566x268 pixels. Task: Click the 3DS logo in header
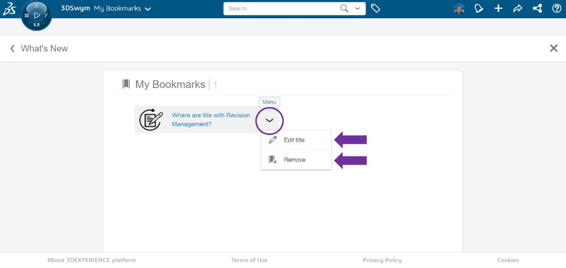[x=9, y=9]
